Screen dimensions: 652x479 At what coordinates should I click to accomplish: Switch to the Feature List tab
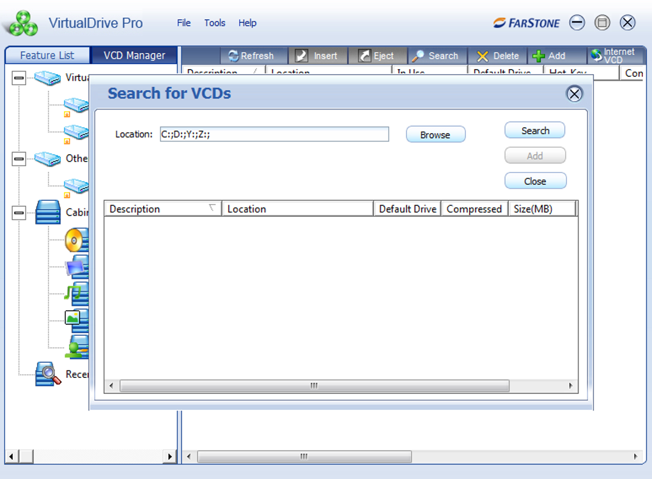(x=47, y=56)
